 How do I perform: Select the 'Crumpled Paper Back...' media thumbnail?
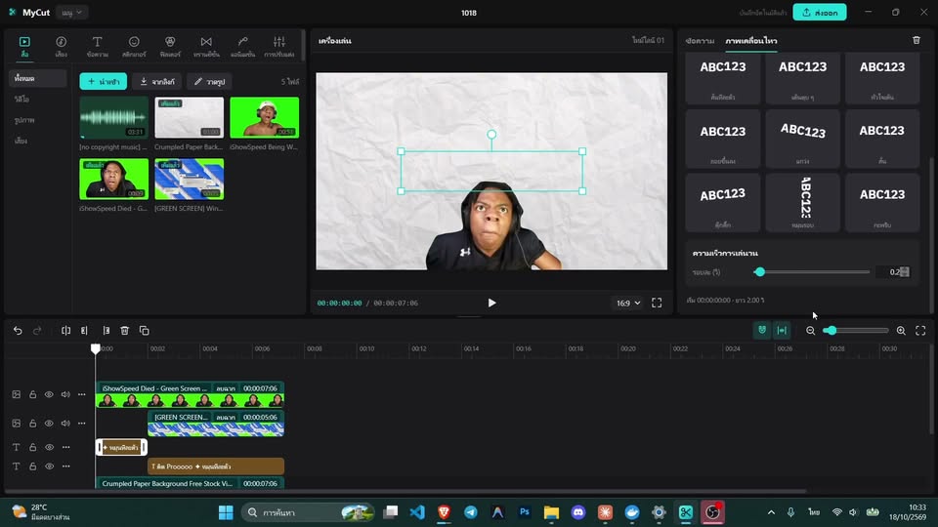pyautogui.click(x=189, y=118)
